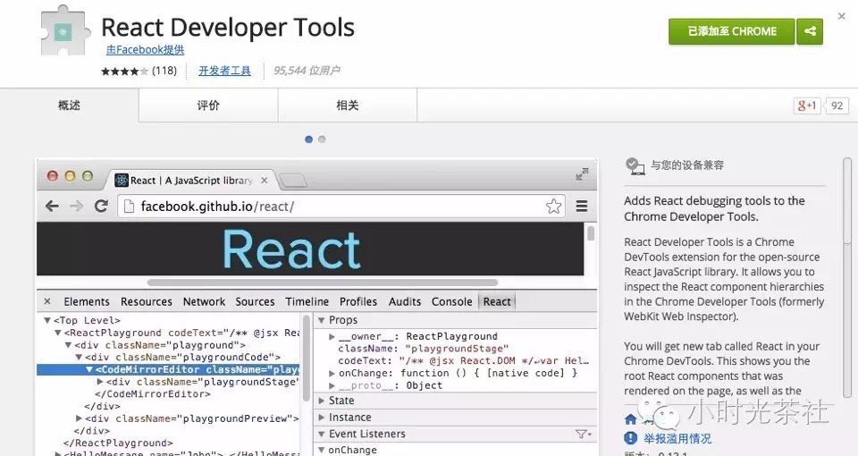Collapse the onChange listener entry
This screenshot has height=456, width=858.
[x=322, y=450]
